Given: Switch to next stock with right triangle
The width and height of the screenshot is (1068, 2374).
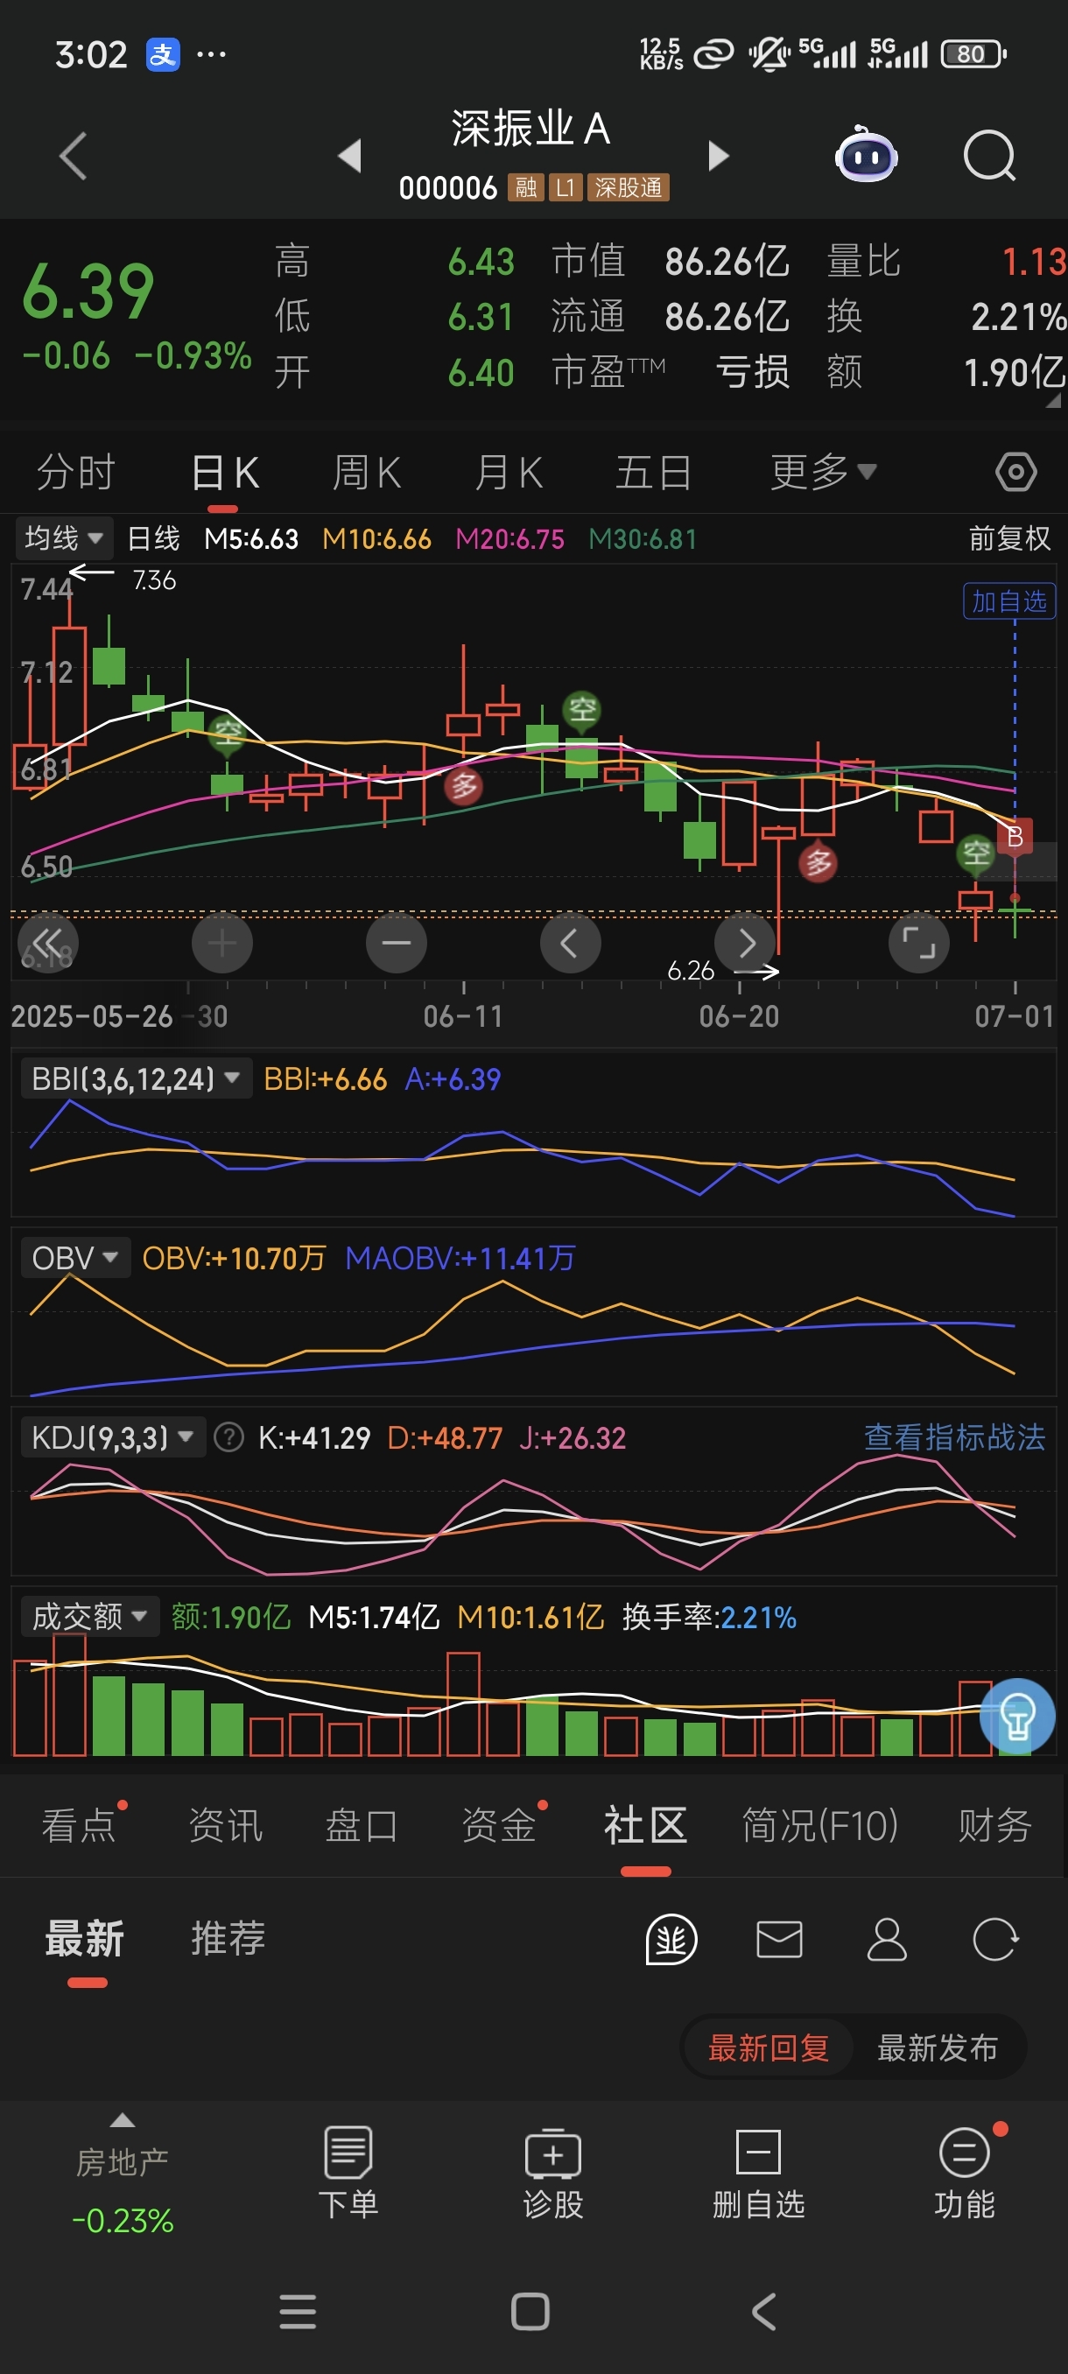Looking at the screenshot, I should tap(718, 155).
